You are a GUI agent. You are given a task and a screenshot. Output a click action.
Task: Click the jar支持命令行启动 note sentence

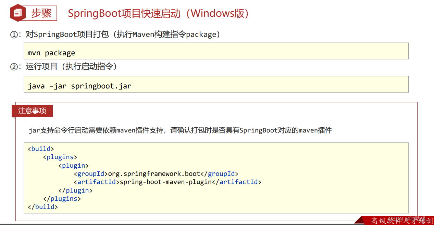pyautogui.click(x=180, y=130)
